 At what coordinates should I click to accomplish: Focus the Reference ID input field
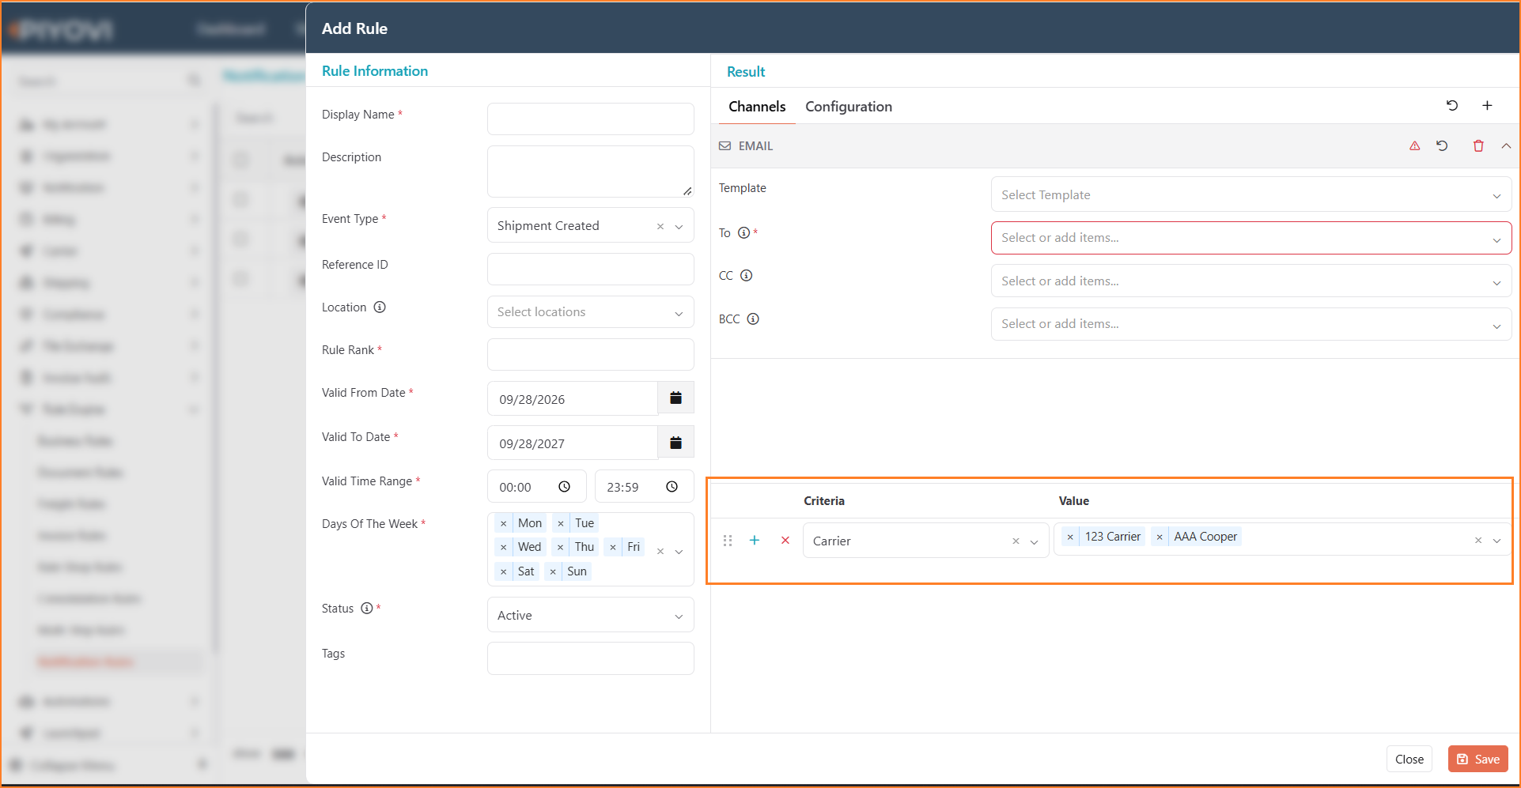click(x=590, y=269)
